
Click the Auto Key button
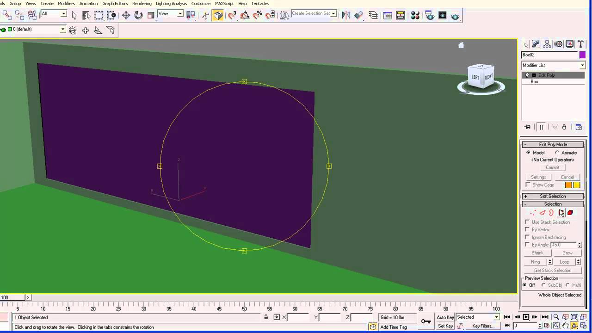click(x=445, y=317)
